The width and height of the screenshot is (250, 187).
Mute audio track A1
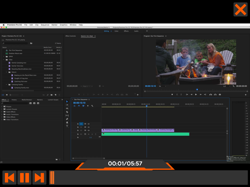tap(88, 134)
